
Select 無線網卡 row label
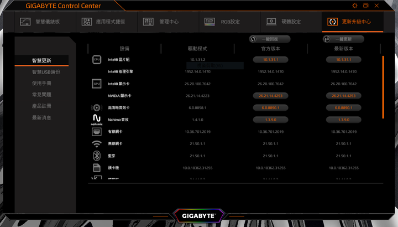(x=115, y=143)
